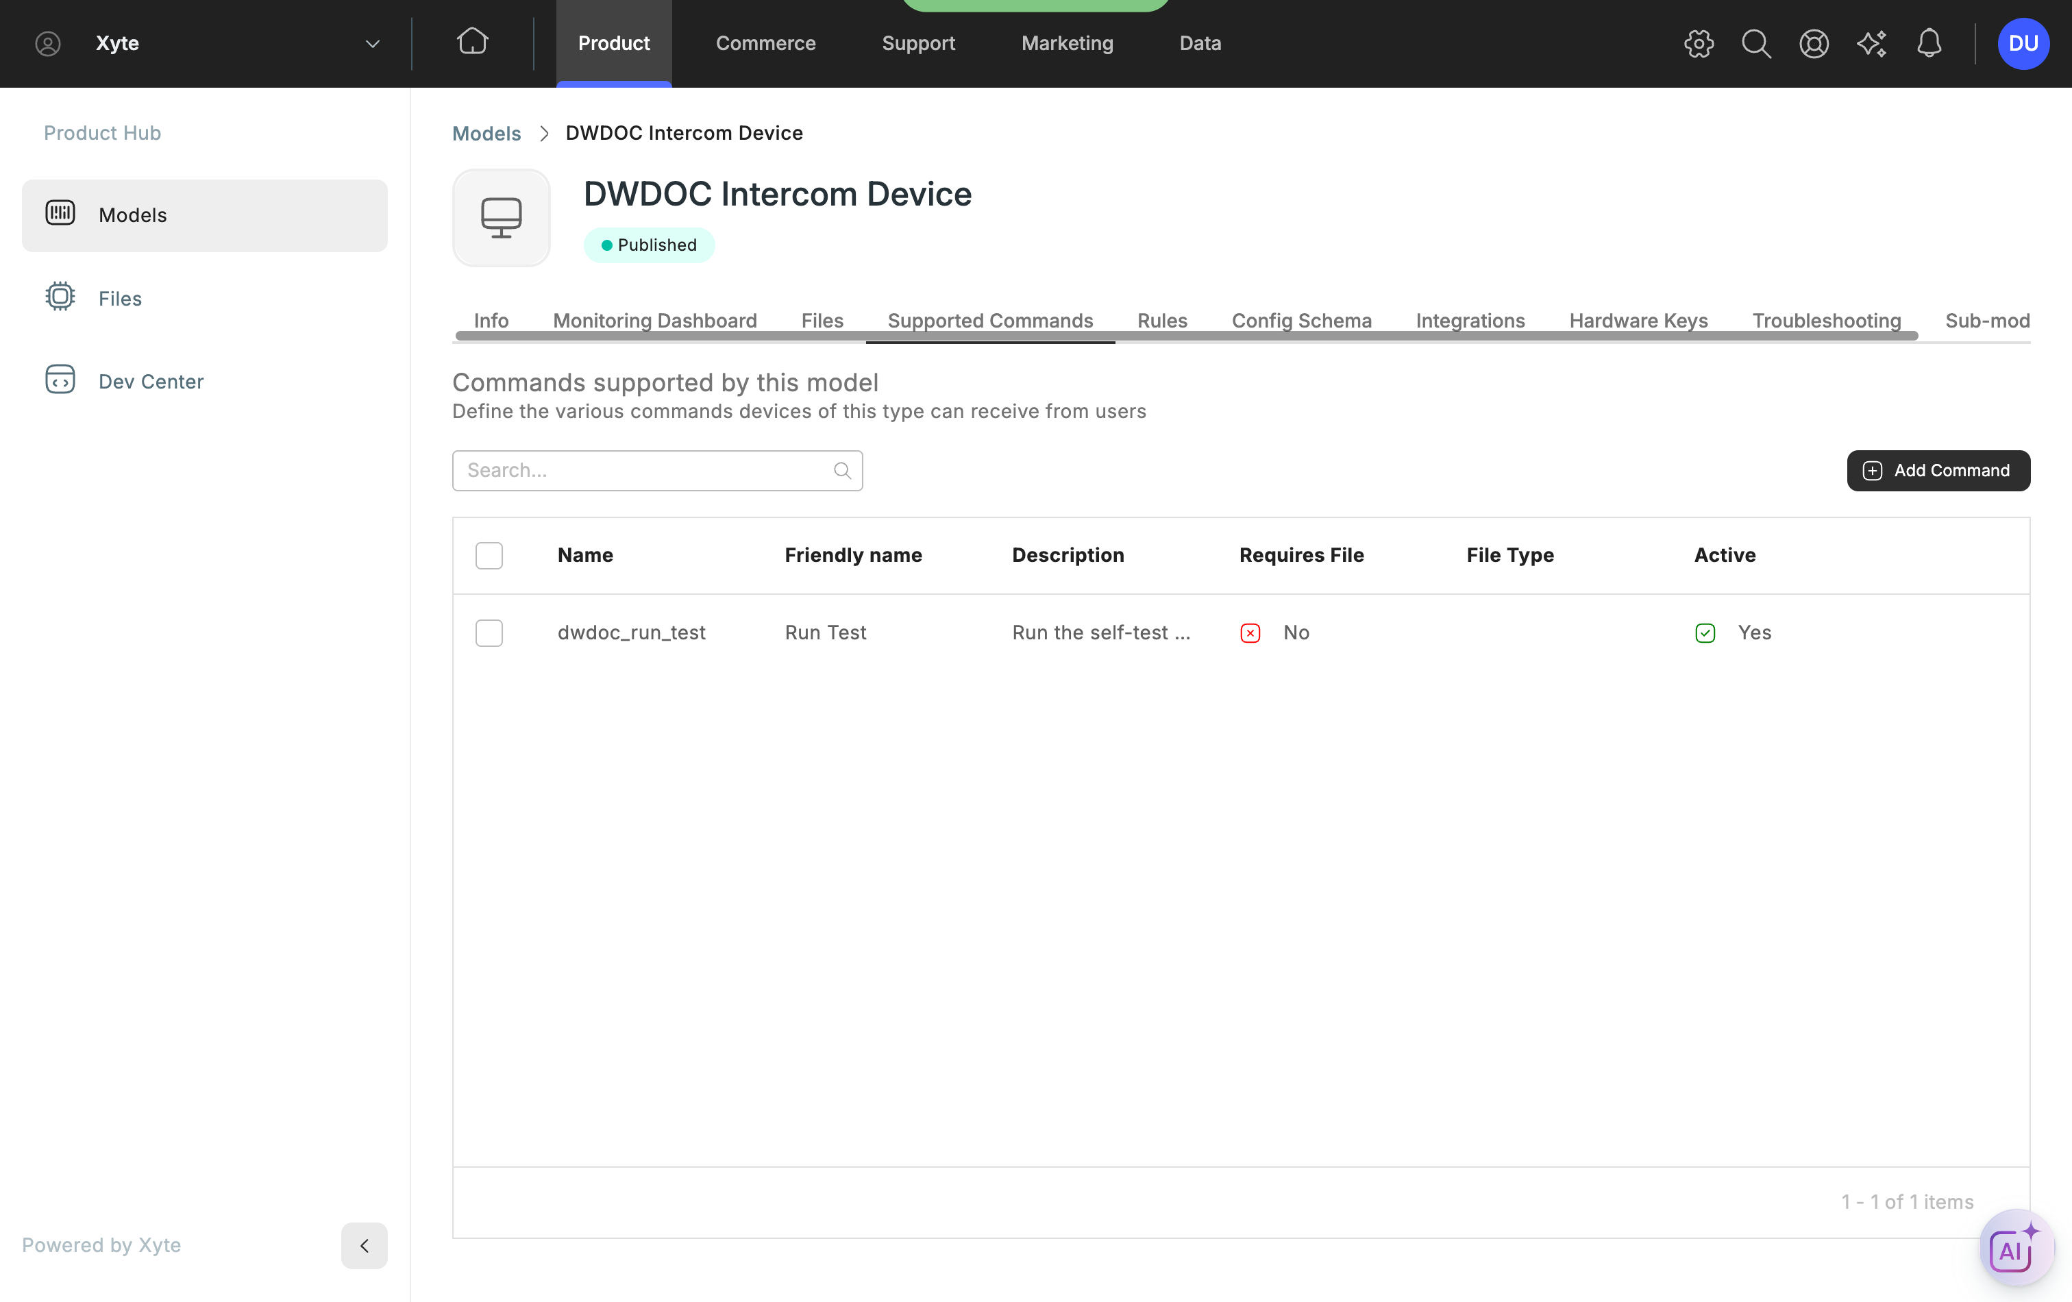Click the account profile icon beside Xyte
The image size is (2072, 1302).
click(47, 43)
